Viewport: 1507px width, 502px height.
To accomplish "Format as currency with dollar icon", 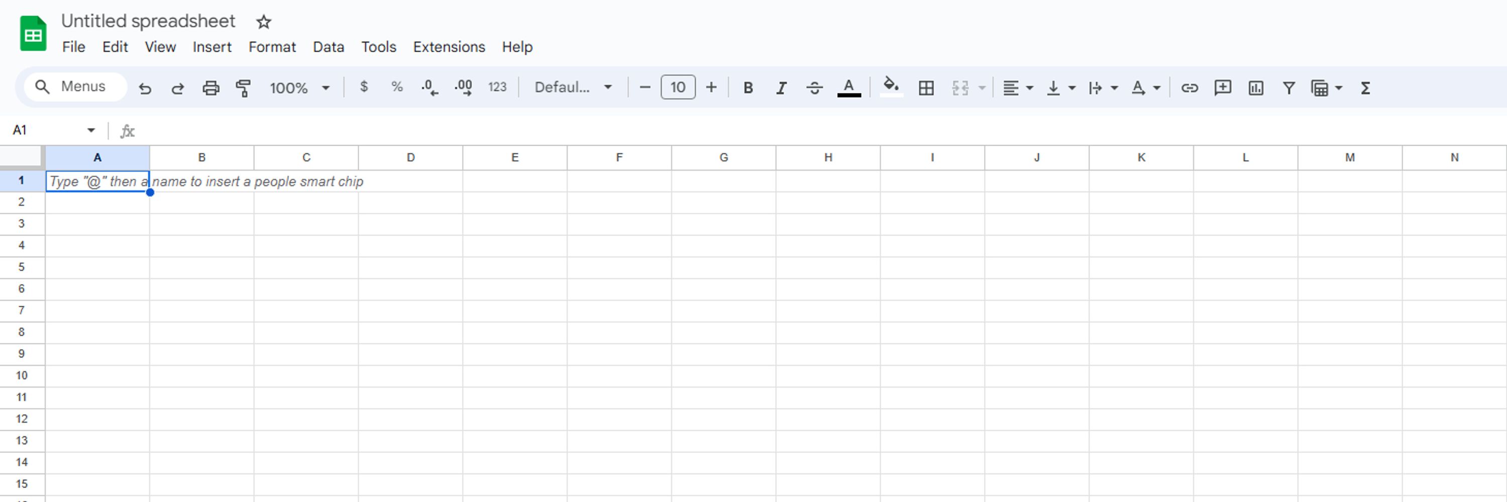I will tap(364, 87).
